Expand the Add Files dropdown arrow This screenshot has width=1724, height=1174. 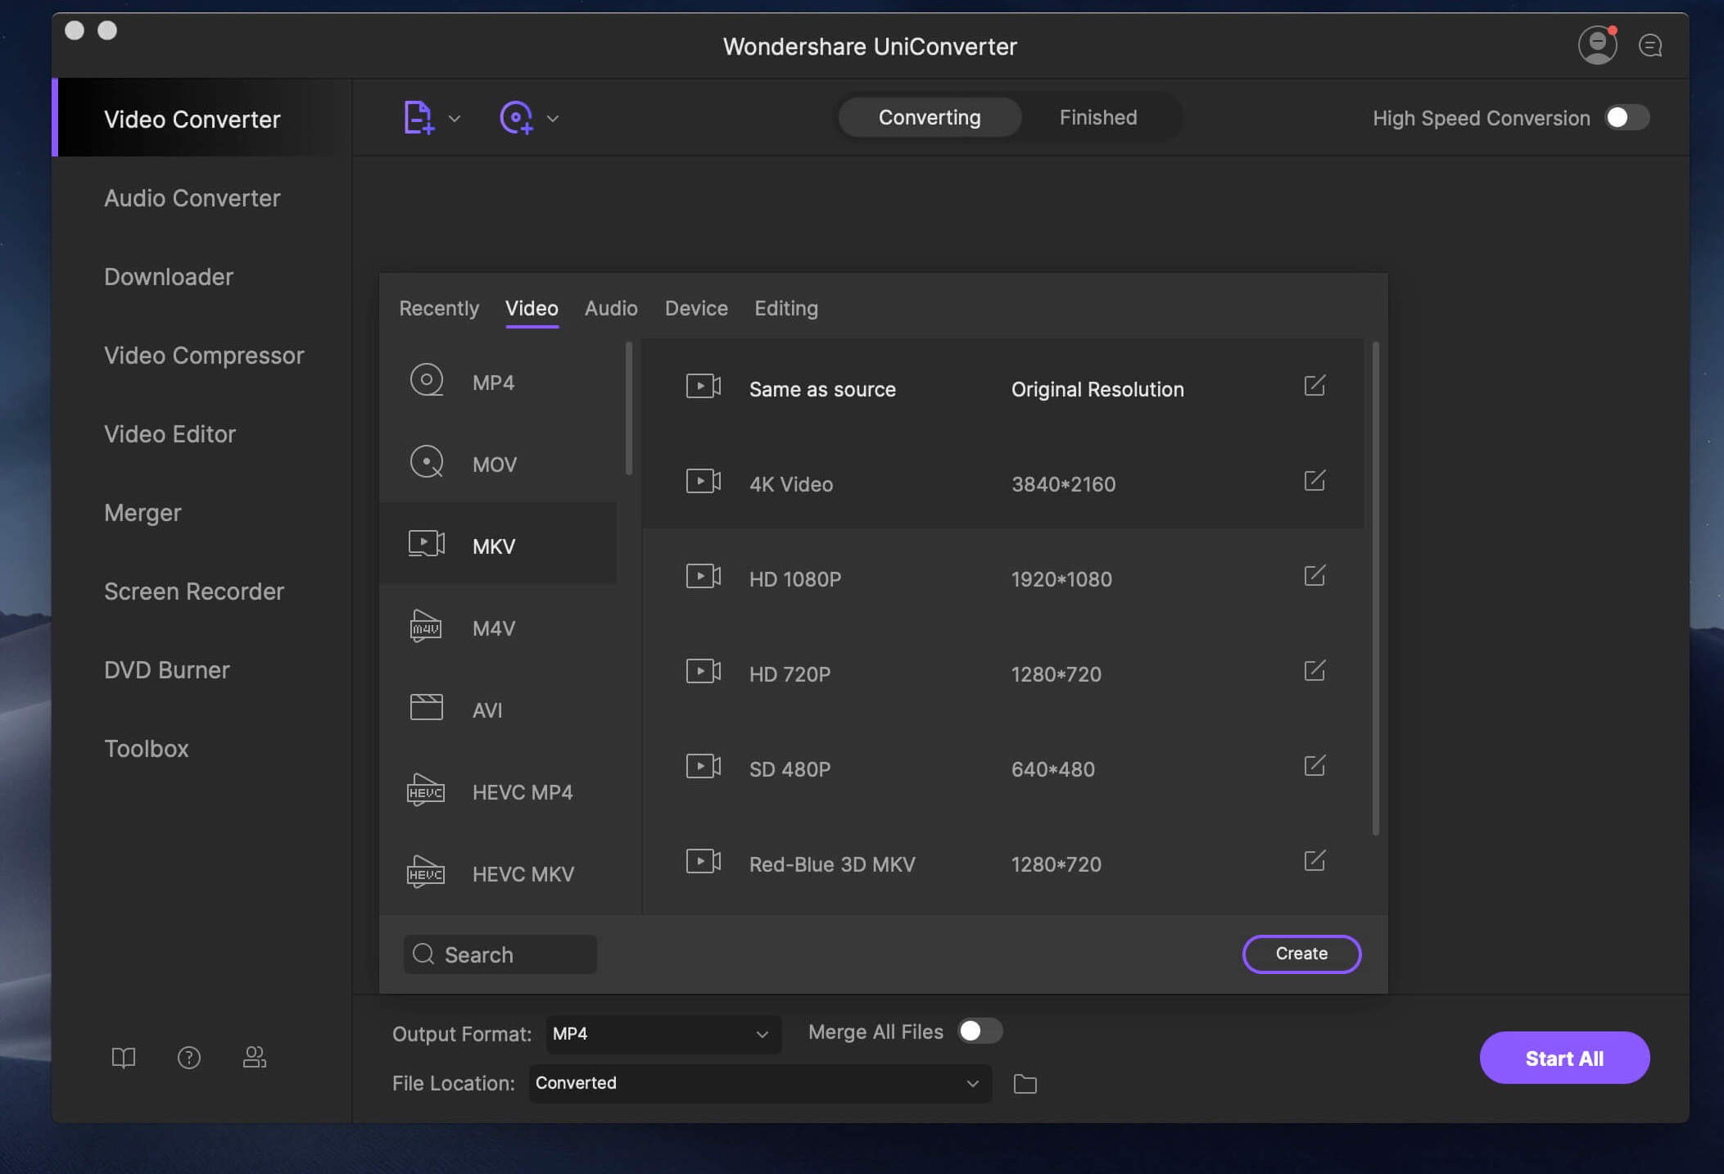click(455, 119)
